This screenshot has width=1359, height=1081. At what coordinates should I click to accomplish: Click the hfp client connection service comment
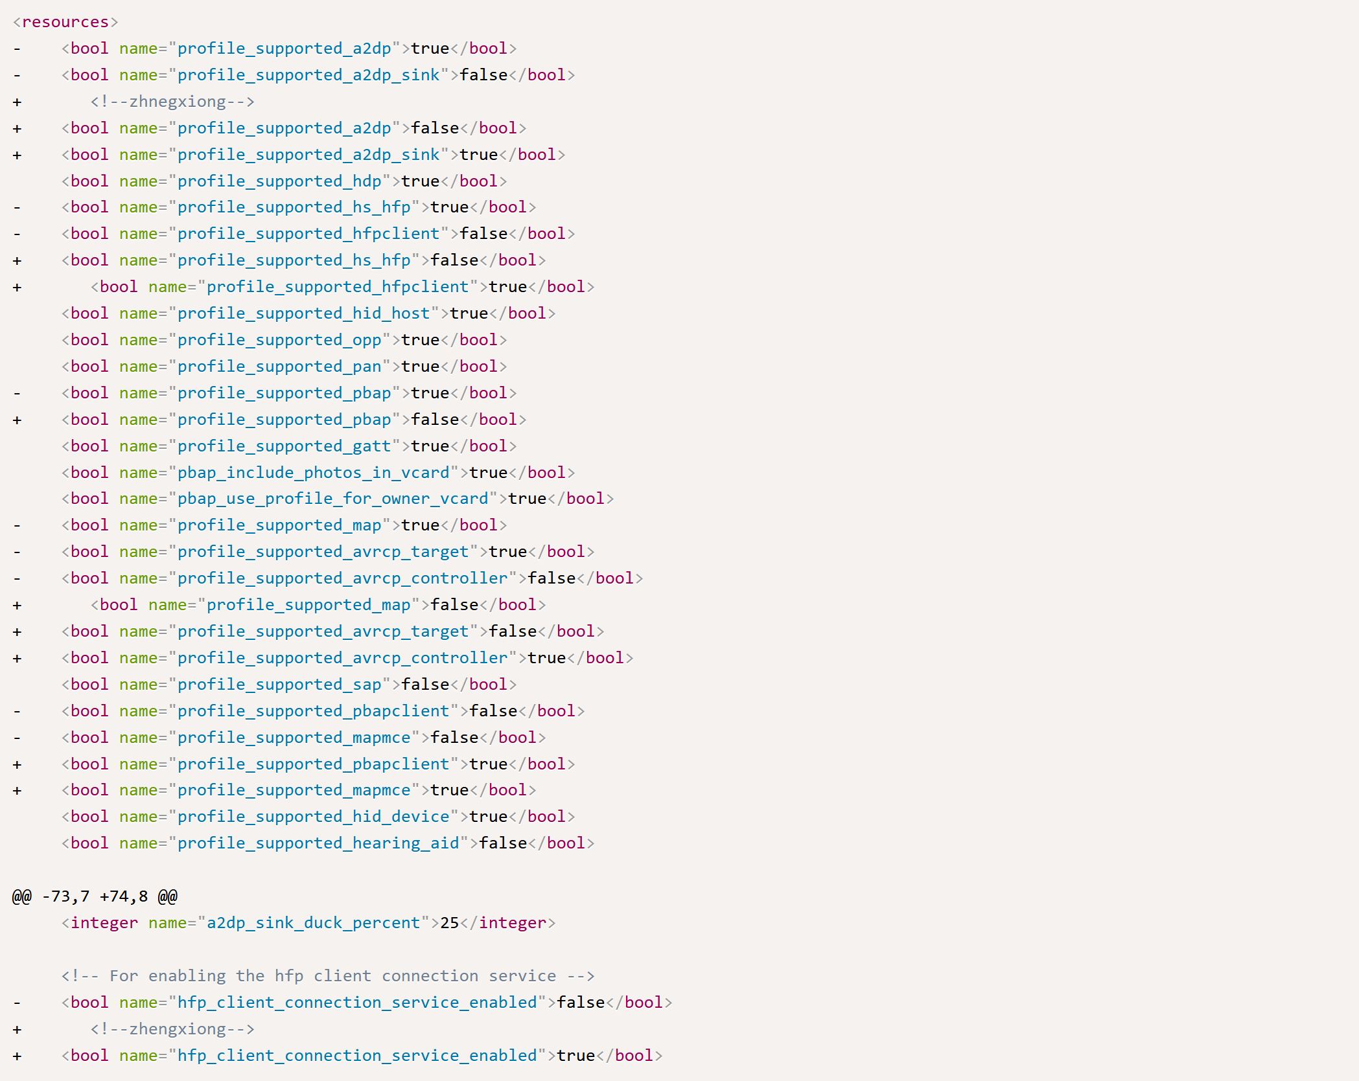click(x=327, y=976)
